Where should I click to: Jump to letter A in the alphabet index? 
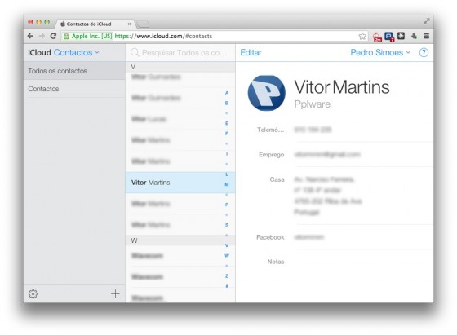click(x=227, y=93)
